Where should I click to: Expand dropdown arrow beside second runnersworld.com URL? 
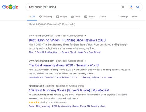[x=85, y=61]
